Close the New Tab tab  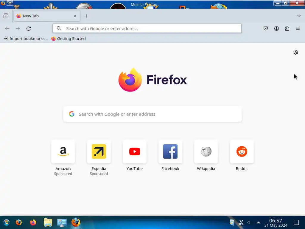tap(75, 16)
